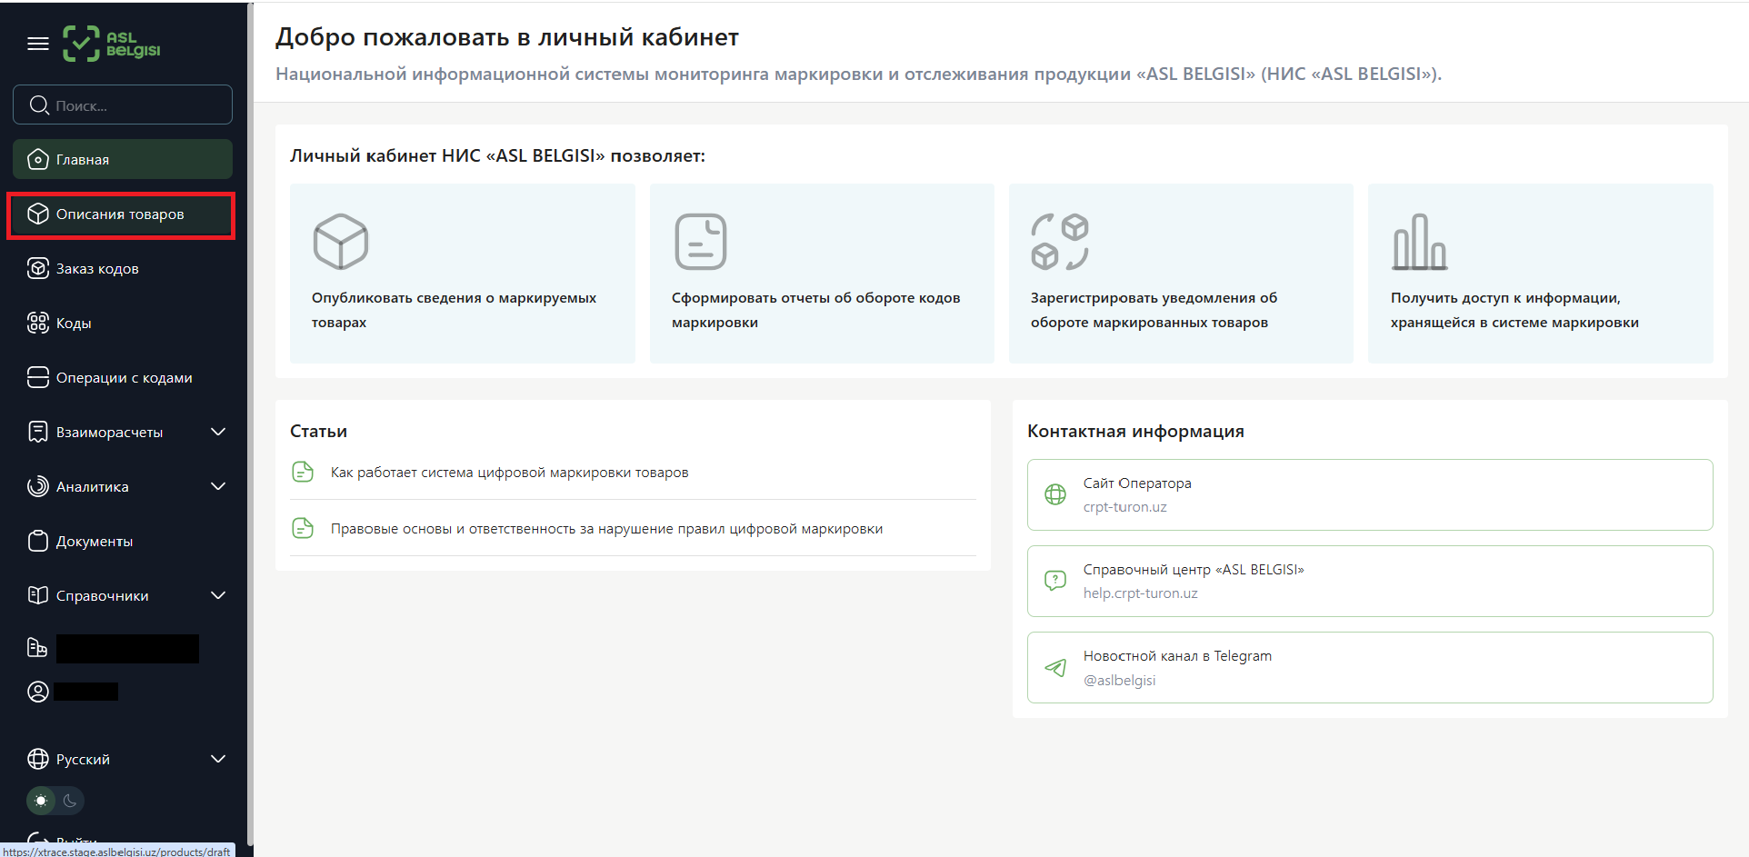The height and width of the screenshot is (857, 1749).
Task: Open Описания товаров menu item
Action: pos(120,214)
